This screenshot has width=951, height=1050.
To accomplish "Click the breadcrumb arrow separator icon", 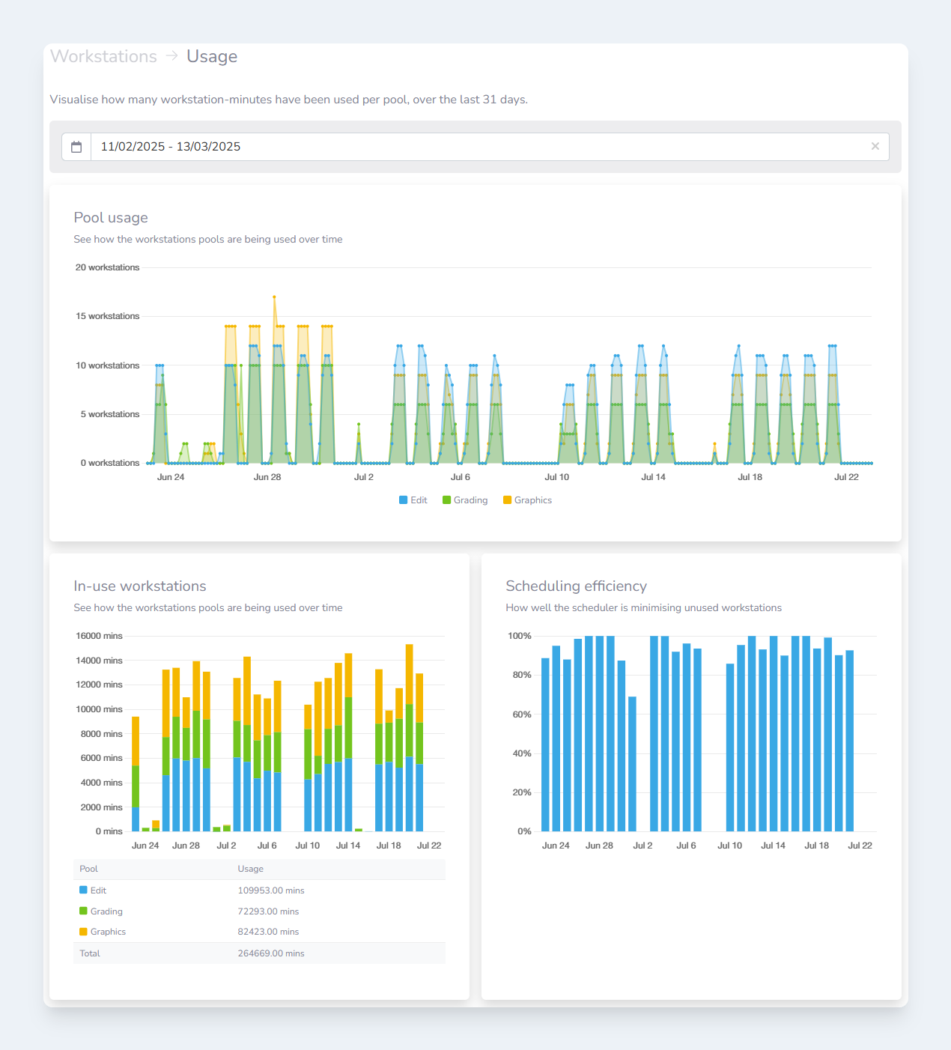I will point(171,56).
